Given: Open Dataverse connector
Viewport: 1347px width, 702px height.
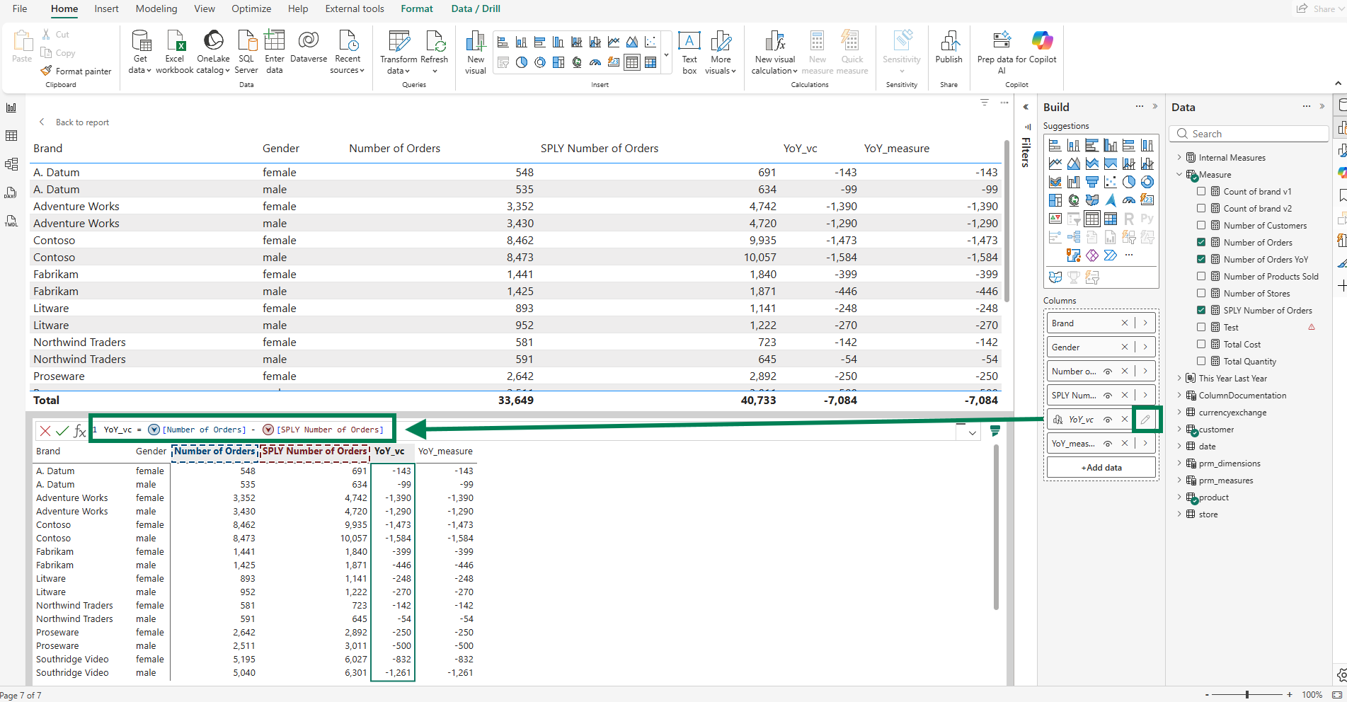Looking at the screenshot, I should pos(309,47).
